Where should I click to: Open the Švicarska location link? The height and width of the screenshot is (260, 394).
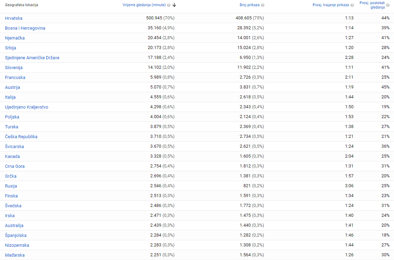(x=14, y=147)
